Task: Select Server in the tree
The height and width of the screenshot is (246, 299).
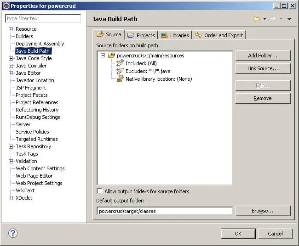Action: pos(23,124)
